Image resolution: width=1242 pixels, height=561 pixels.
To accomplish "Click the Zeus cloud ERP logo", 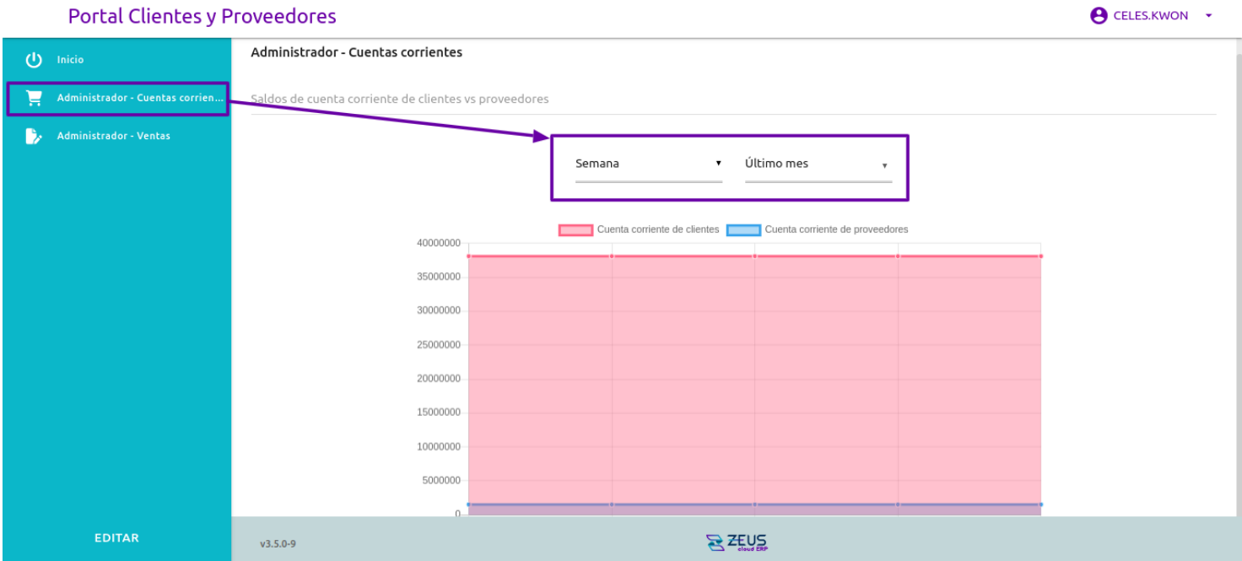I will tap(737, 542).
